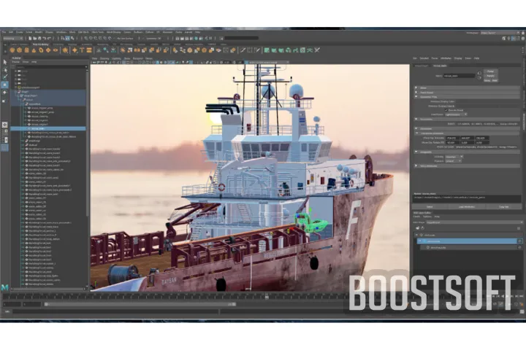This screenshot has width=526, height=350.
Task: Create a polygon cube from the shelf
Action: pyautogui.click(x=20, y=50)
